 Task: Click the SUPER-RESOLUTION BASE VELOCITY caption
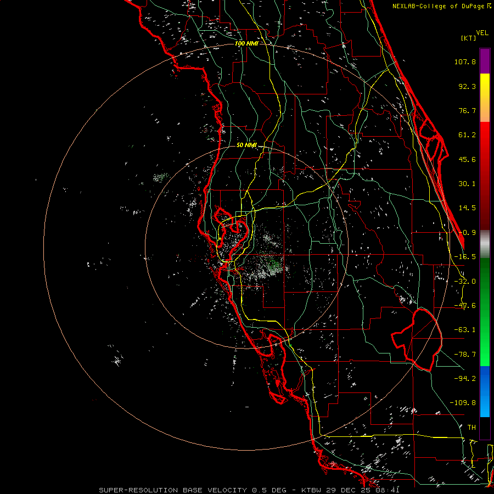click(249, 490)
